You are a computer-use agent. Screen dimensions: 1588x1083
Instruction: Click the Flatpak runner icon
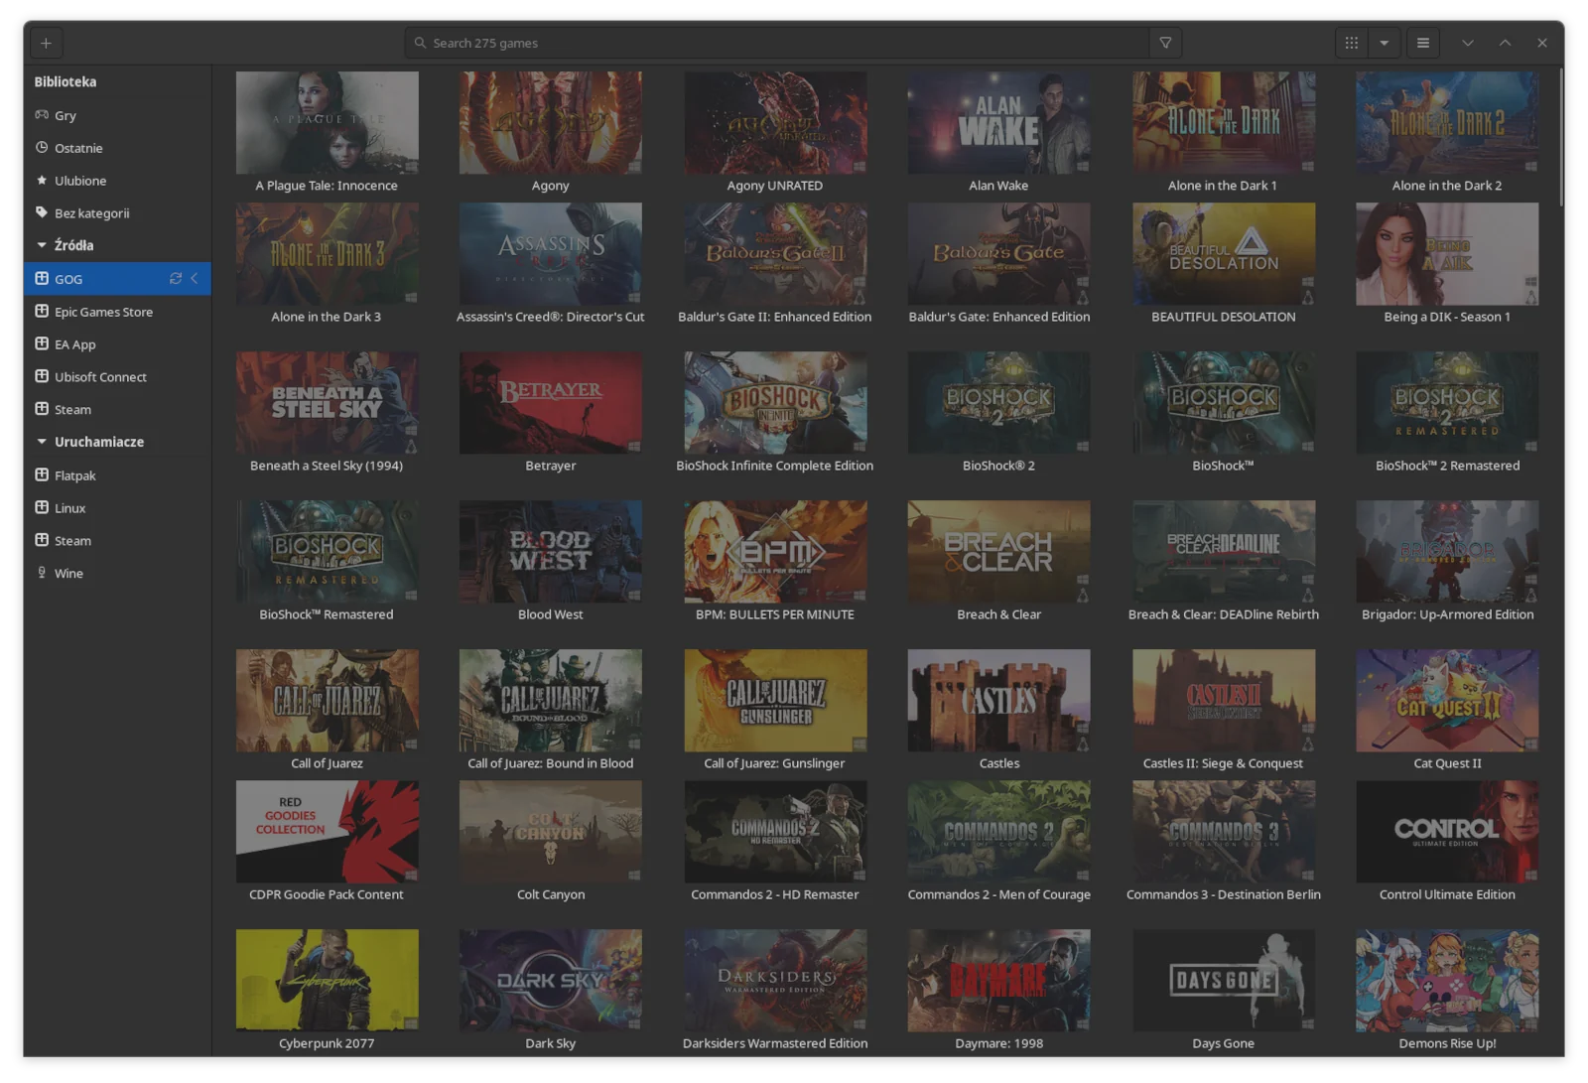(x=42, y=475)
